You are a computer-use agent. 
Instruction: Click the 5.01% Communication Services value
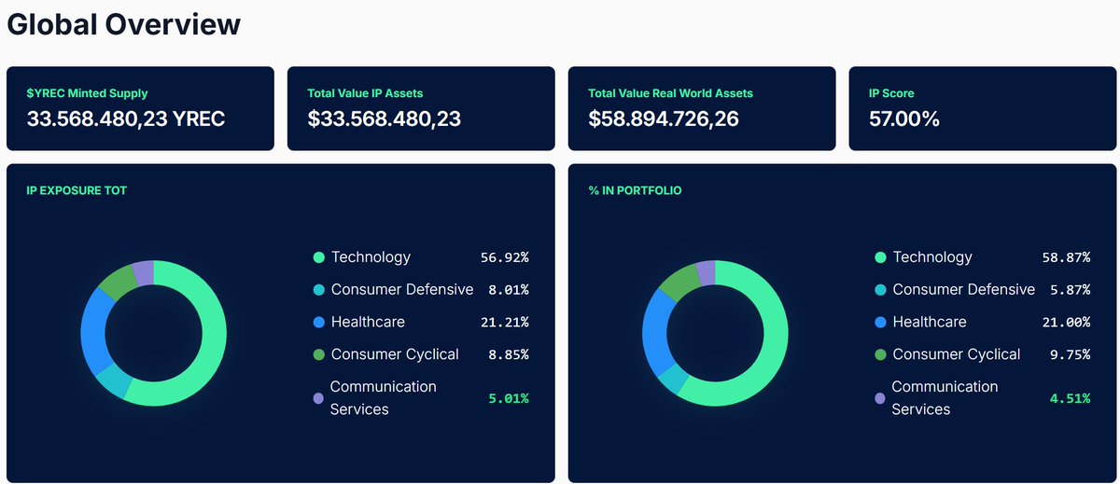tap(509, 398)
